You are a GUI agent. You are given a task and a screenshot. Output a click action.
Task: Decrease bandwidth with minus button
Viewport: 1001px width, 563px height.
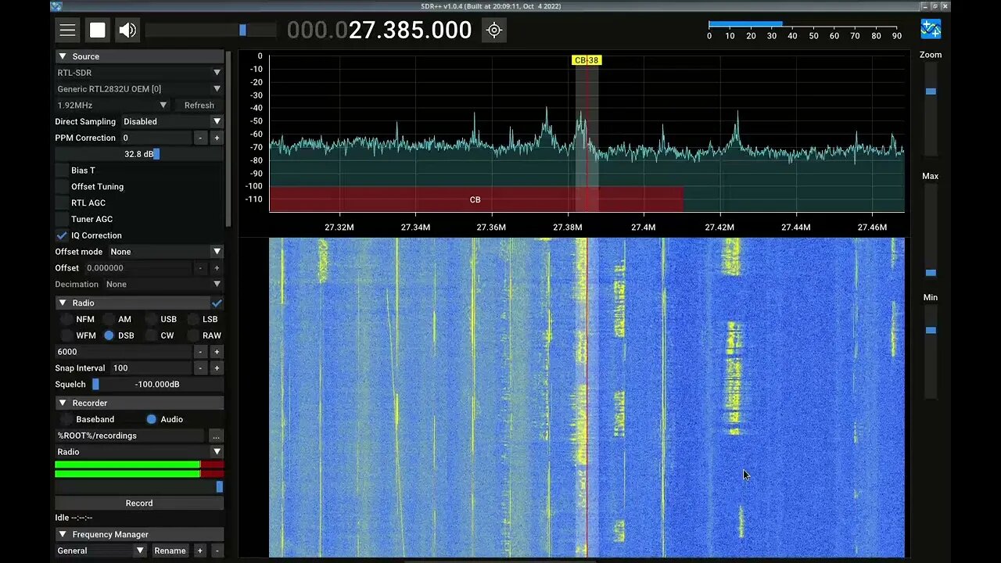(x=200, y=352)
